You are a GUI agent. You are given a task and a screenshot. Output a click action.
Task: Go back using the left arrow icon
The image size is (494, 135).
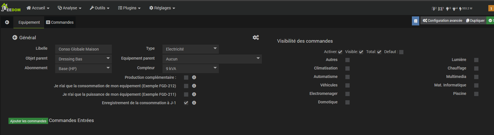pos(7,22)
